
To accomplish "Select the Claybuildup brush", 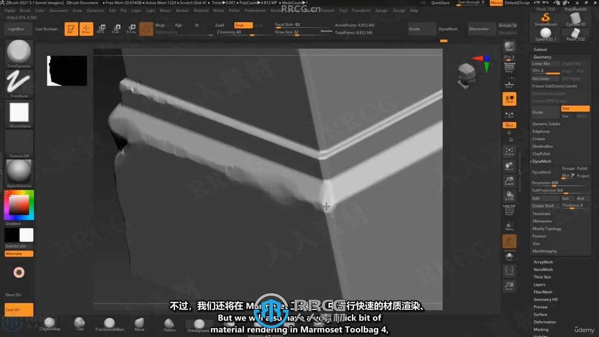I will 50,324.
